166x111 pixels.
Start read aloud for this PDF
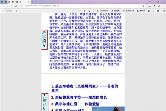coord(129,11)
